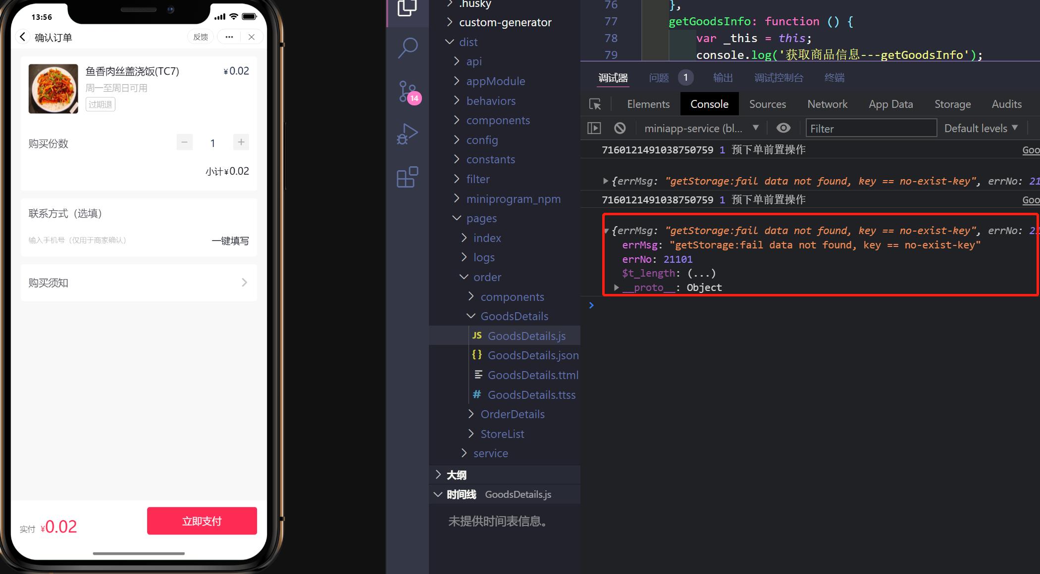Image resolution: width=1040 pixels, height=574 pixels.
Task: Tap the back arrow beside 确认订单
Action: (22, 37)
